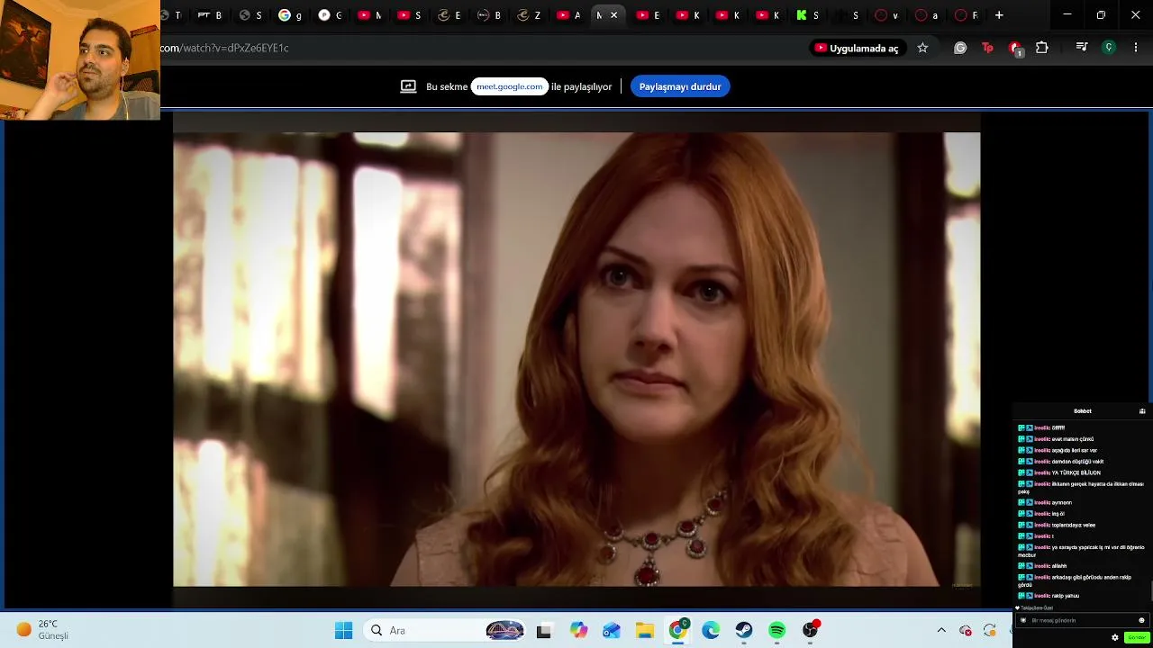Click the Uygulamada aç button
The width and height of the screenshot is (1153, 648).
point(857,48)
